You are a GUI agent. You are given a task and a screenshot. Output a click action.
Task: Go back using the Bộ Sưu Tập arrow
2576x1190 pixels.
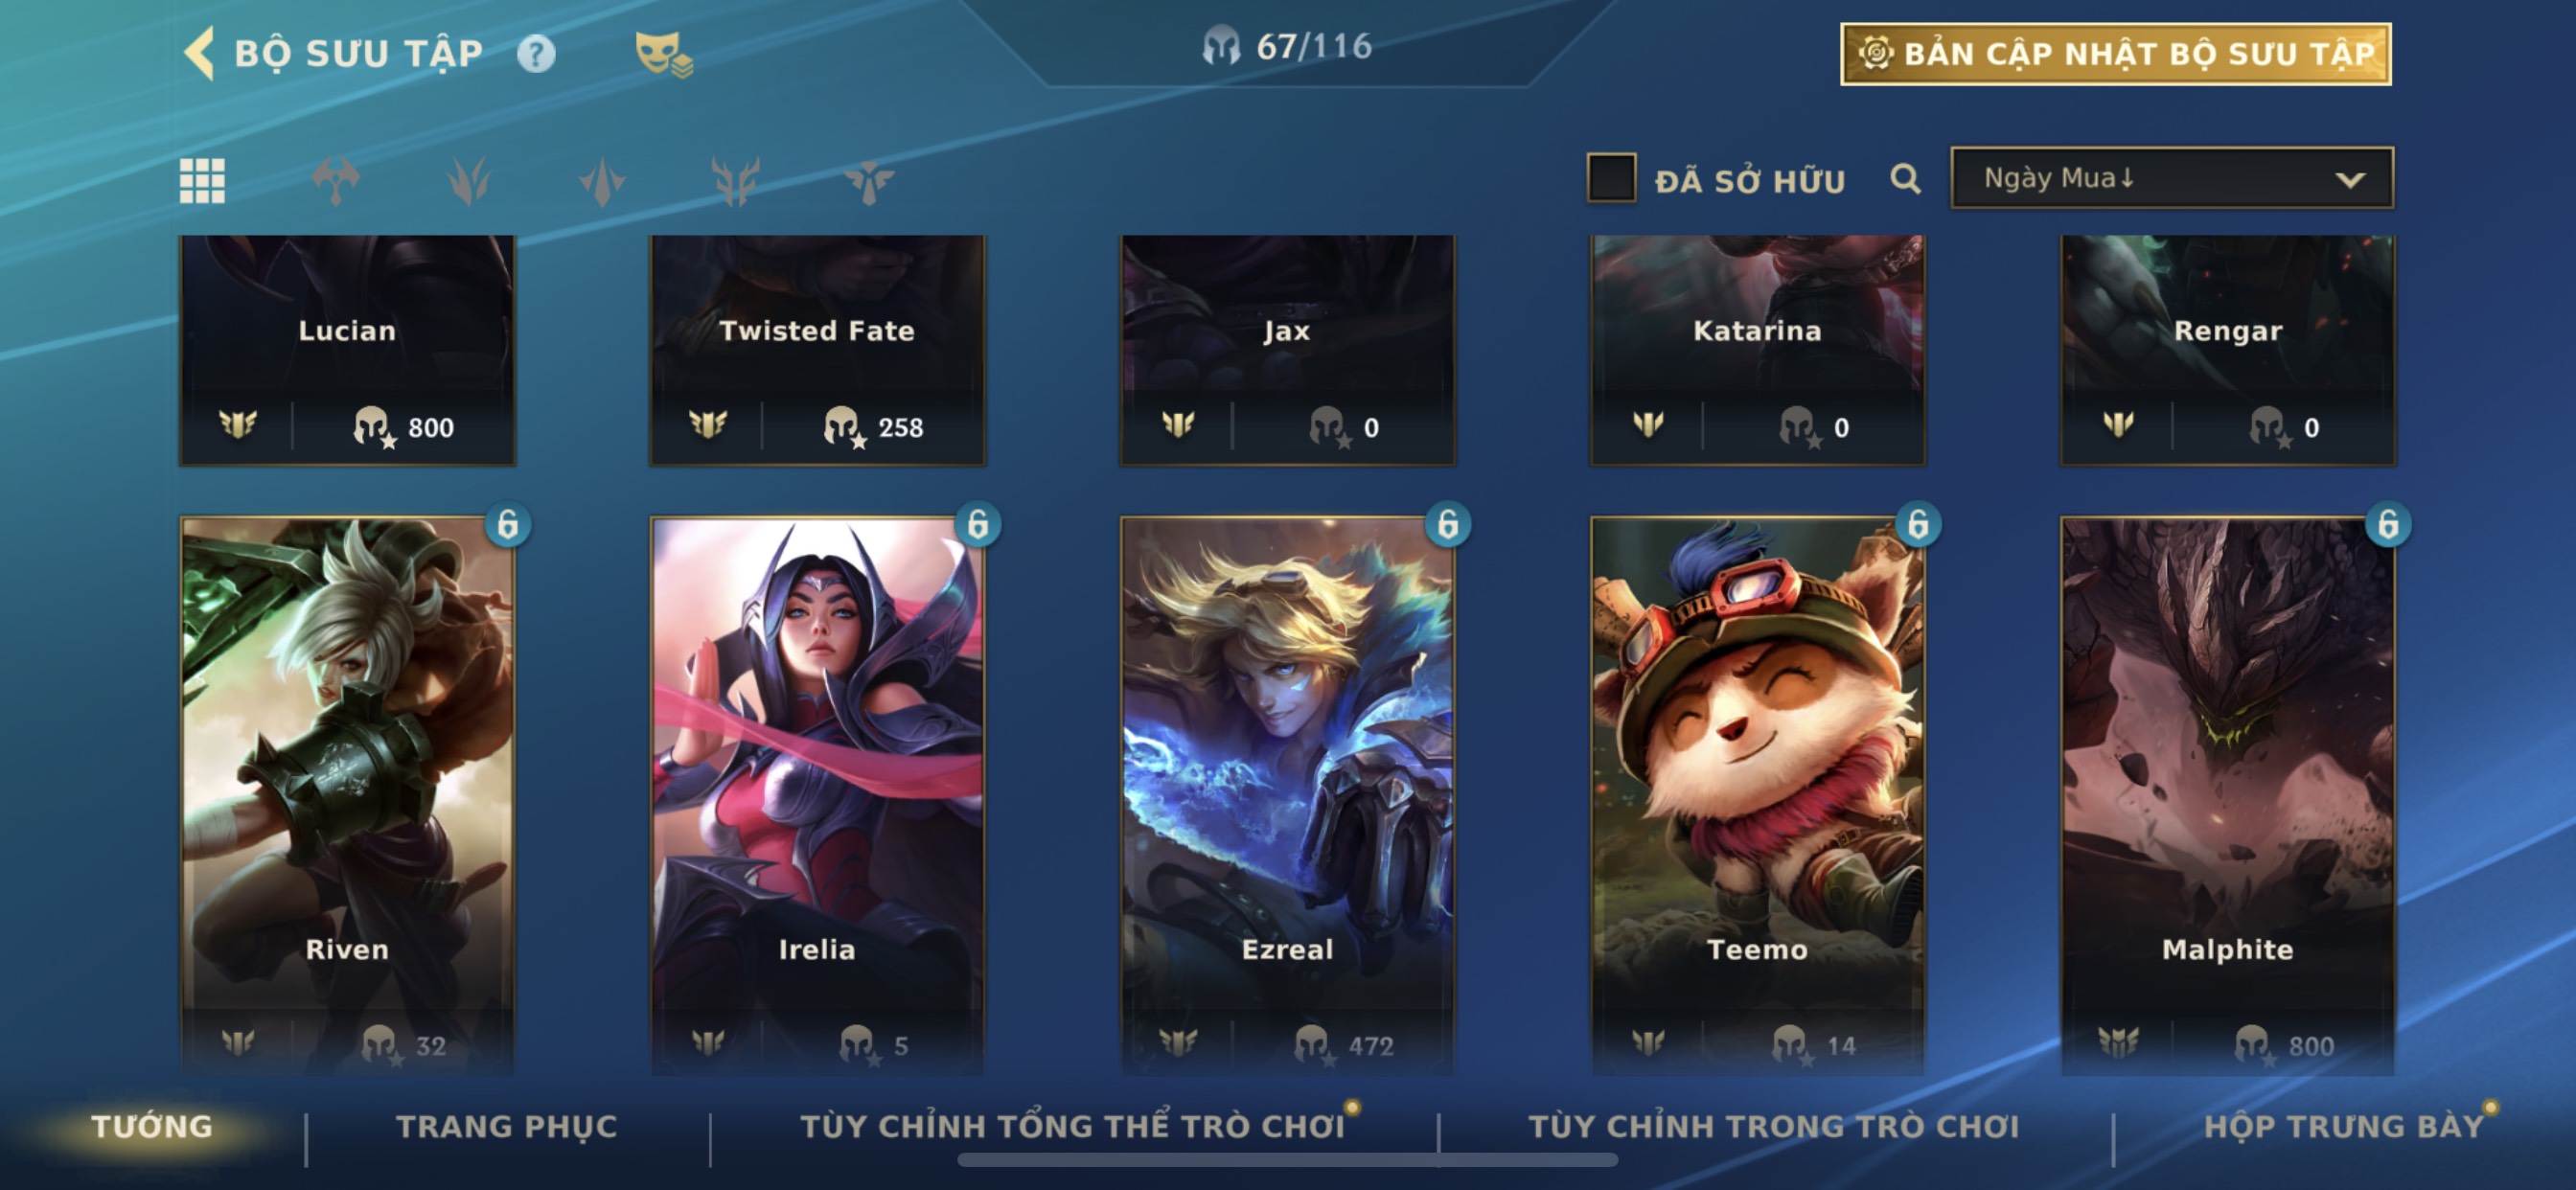(x=199, y=52)
